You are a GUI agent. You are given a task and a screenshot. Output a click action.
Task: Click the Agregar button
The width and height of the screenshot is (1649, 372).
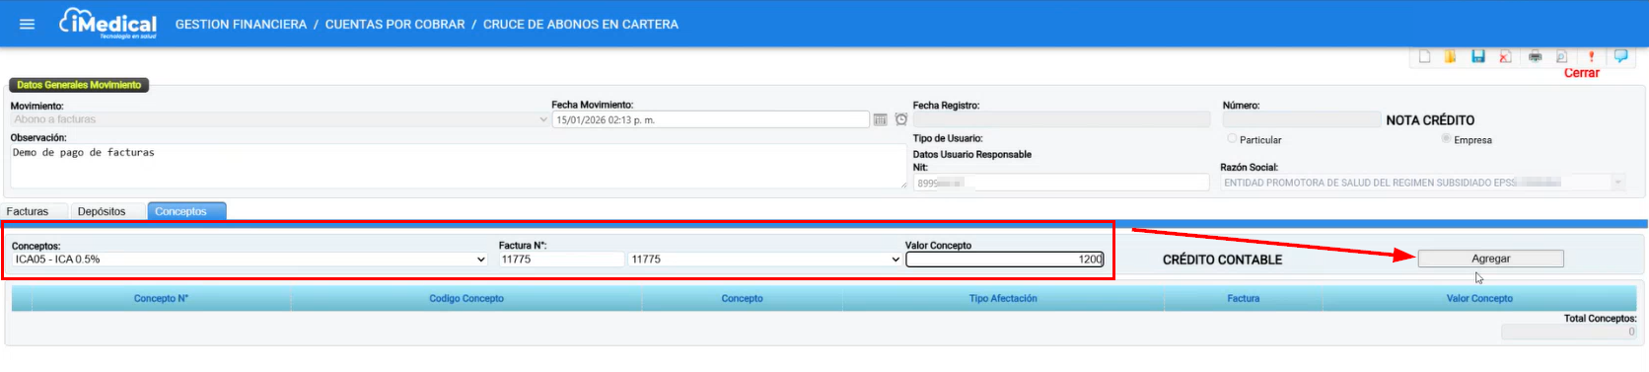coord(1490,259)
